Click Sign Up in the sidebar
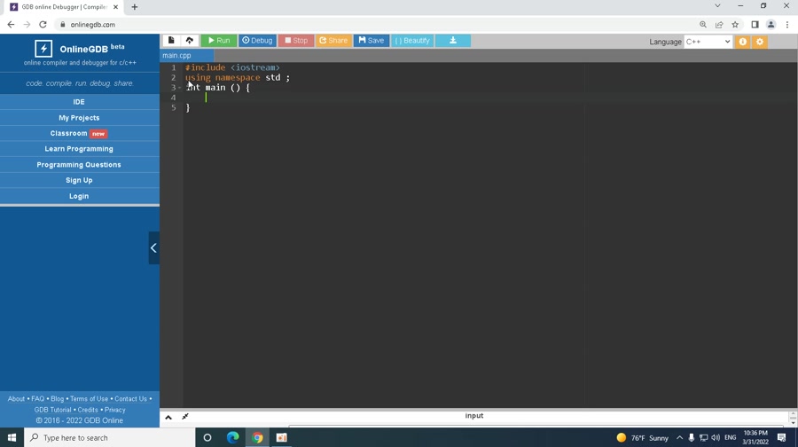 click(x=79, y=180)
